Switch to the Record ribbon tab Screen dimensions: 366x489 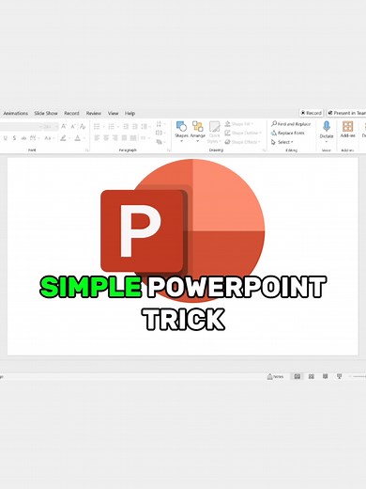click(71, 113)
